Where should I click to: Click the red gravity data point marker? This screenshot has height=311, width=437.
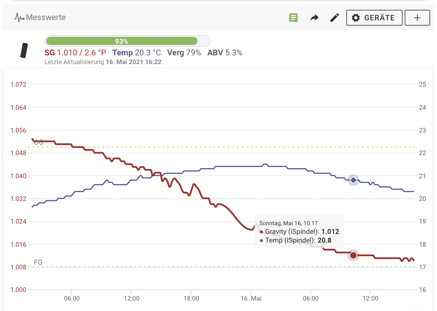[x=353, y=255]
